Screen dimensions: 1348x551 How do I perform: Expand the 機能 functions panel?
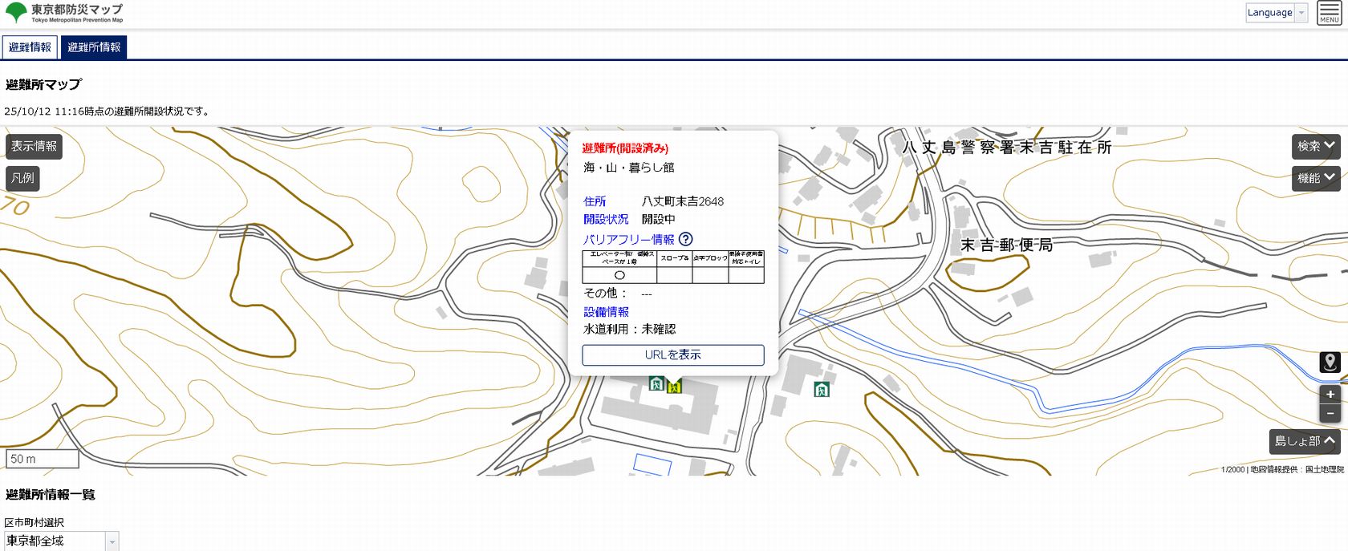point(1316,178)
